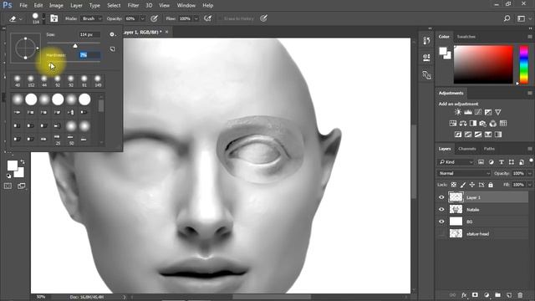Open the Properties panel icon in dock
The width and height of the screenshot is (535, 301).
(426, 58)
